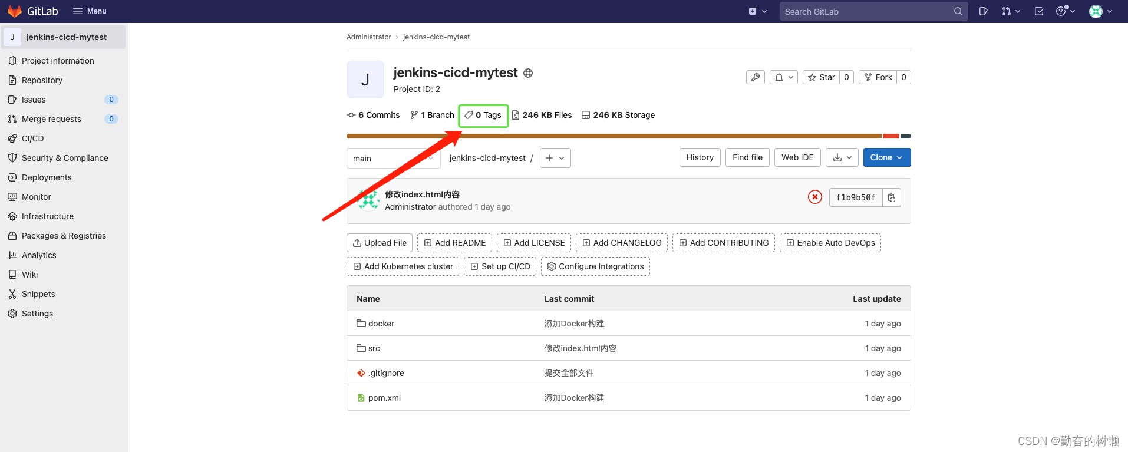Open the plus add-file dropdown
The height and width of the screenshot is (452, 1128).
click(555, 158)
